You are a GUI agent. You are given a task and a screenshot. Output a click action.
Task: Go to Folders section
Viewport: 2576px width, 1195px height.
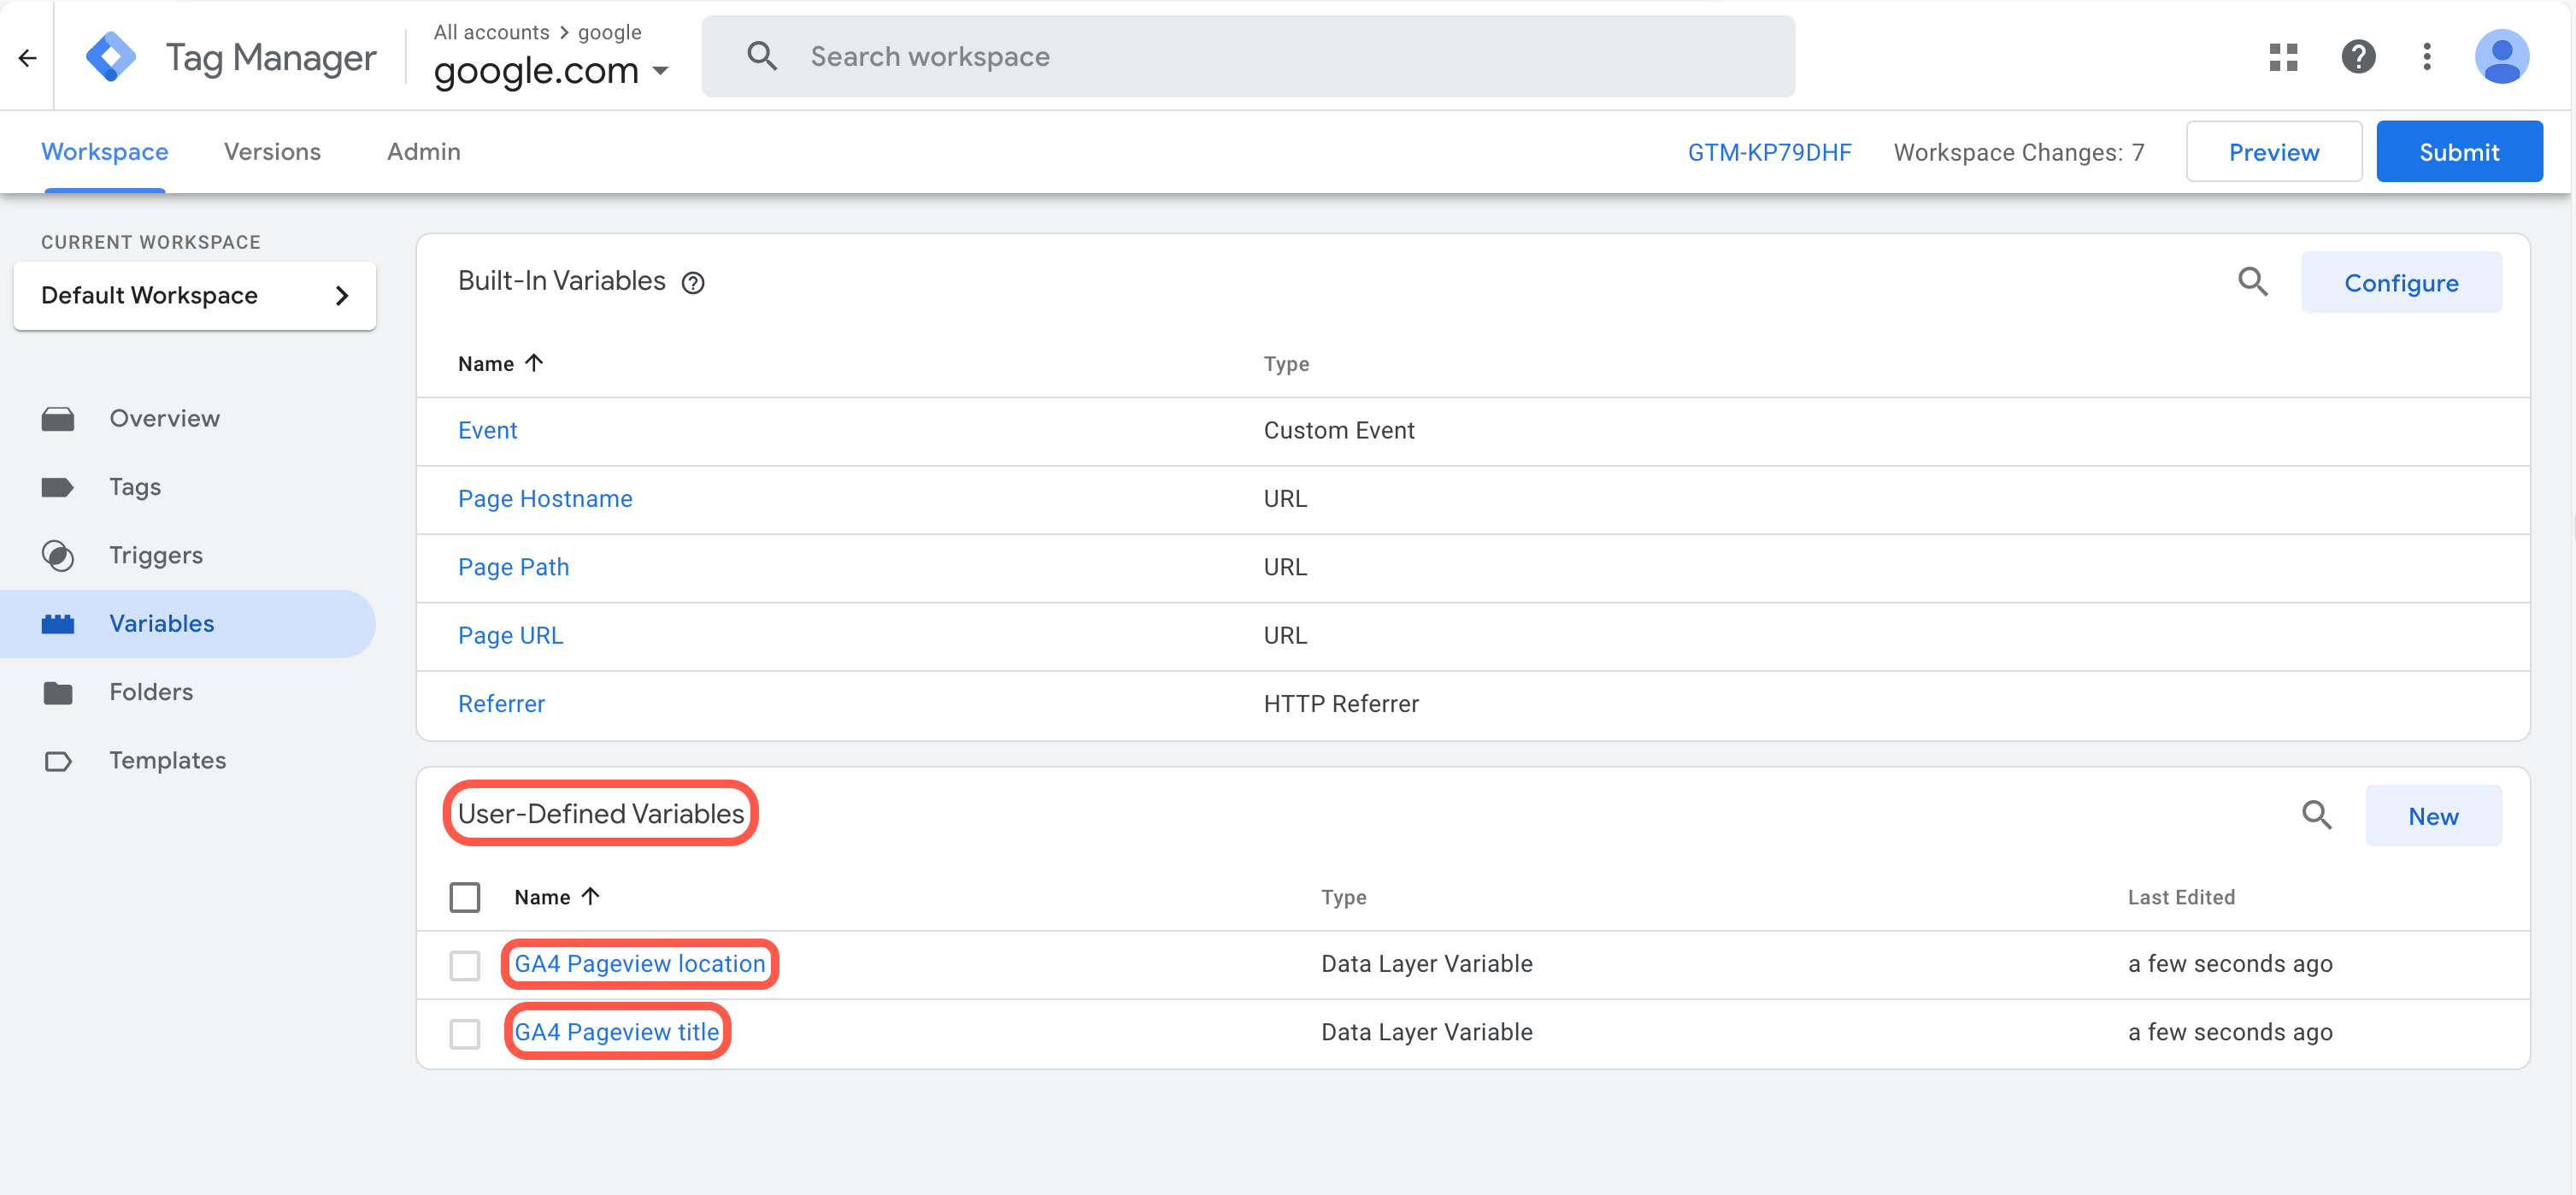click(151, 692)
